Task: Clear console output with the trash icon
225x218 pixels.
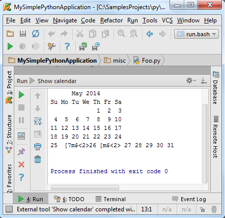Action: (38, 159)
